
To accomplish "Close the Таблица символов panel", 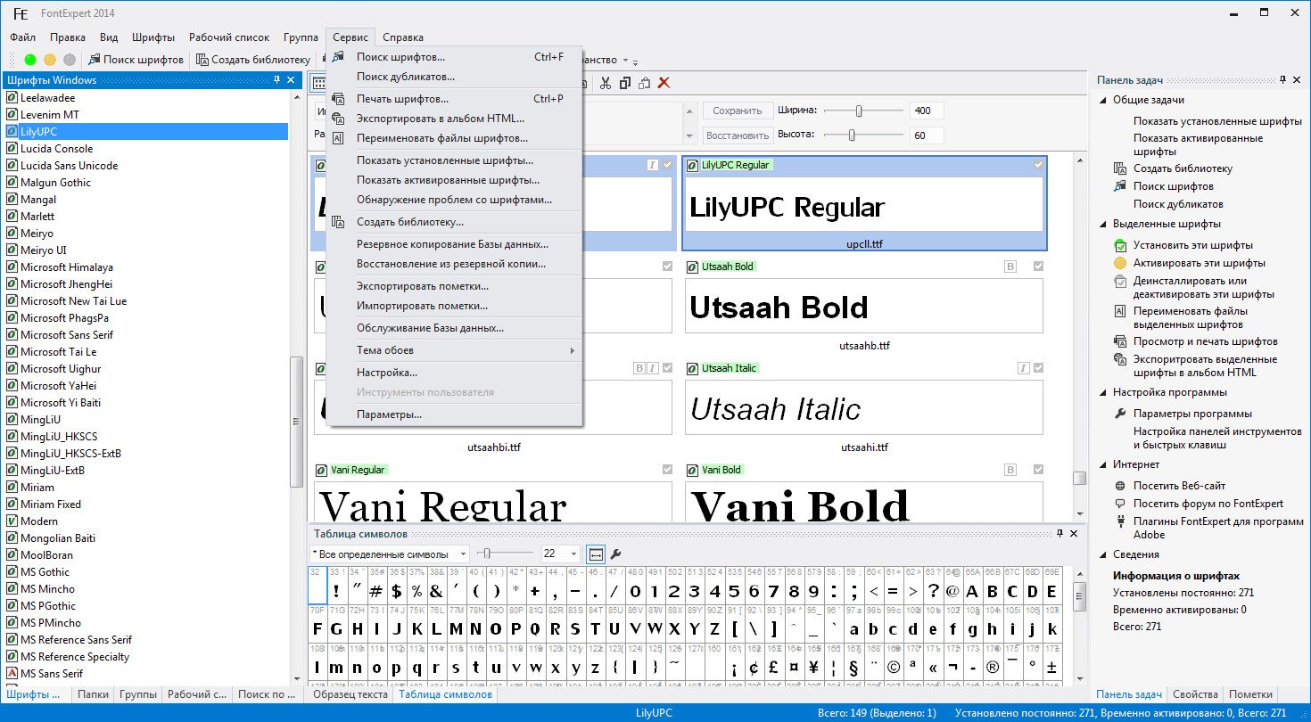I will (1074, 533).
